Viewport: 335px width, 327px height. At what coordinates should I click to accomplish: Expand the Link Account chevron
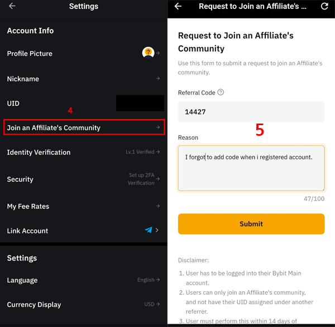tap(157, 230)
